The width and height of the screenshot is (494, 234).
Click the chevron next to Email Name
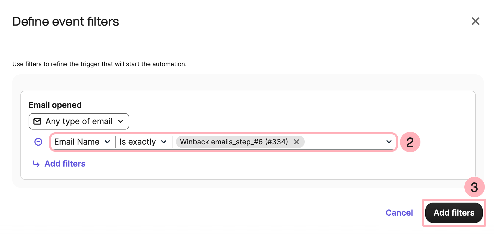click(107, 142)
